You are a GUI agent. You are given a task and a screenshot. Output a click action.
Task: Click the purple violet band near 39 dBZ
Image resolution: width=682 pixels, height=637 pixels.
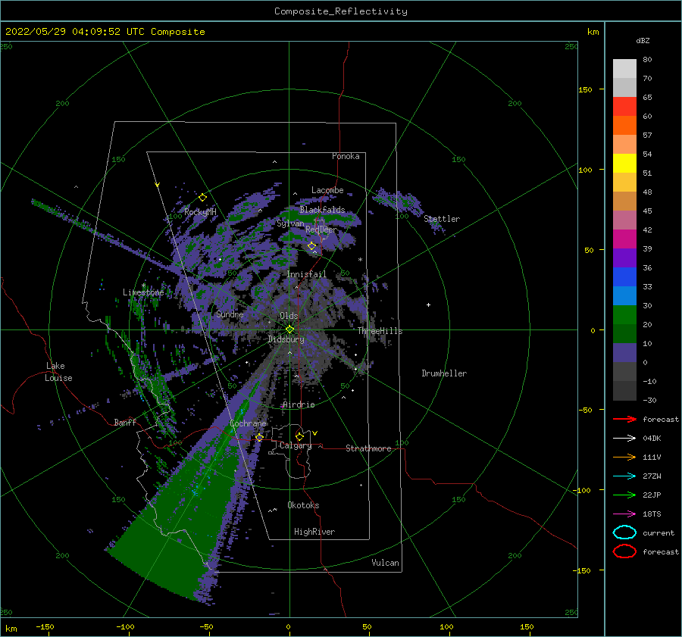[624, 258]
